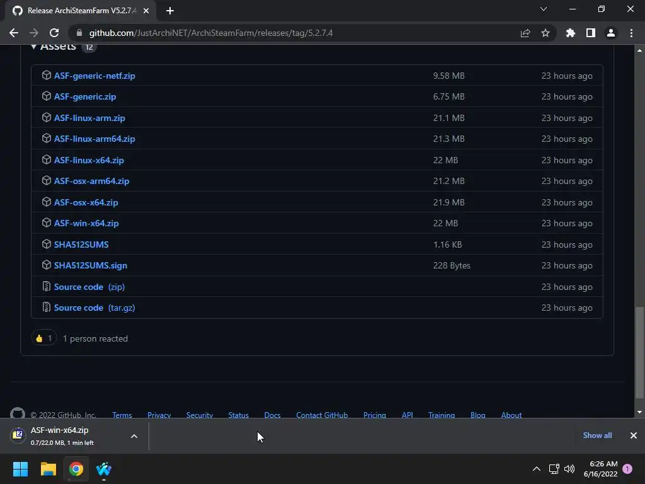Open the SHA512SUMS file link
This screenshot has width=645, height=484.
[81, 245]
